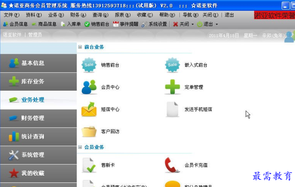Open the 报表(R) menu

tap(123, 15)
